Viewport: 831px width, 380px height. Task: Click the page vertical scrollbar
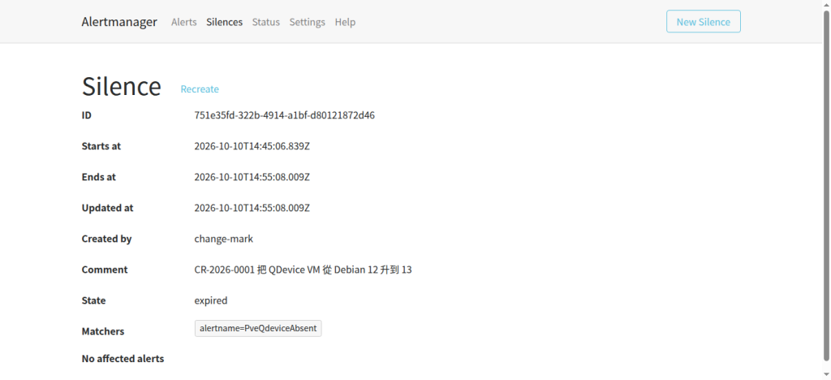pyautogui.click(x=826, y=185)
